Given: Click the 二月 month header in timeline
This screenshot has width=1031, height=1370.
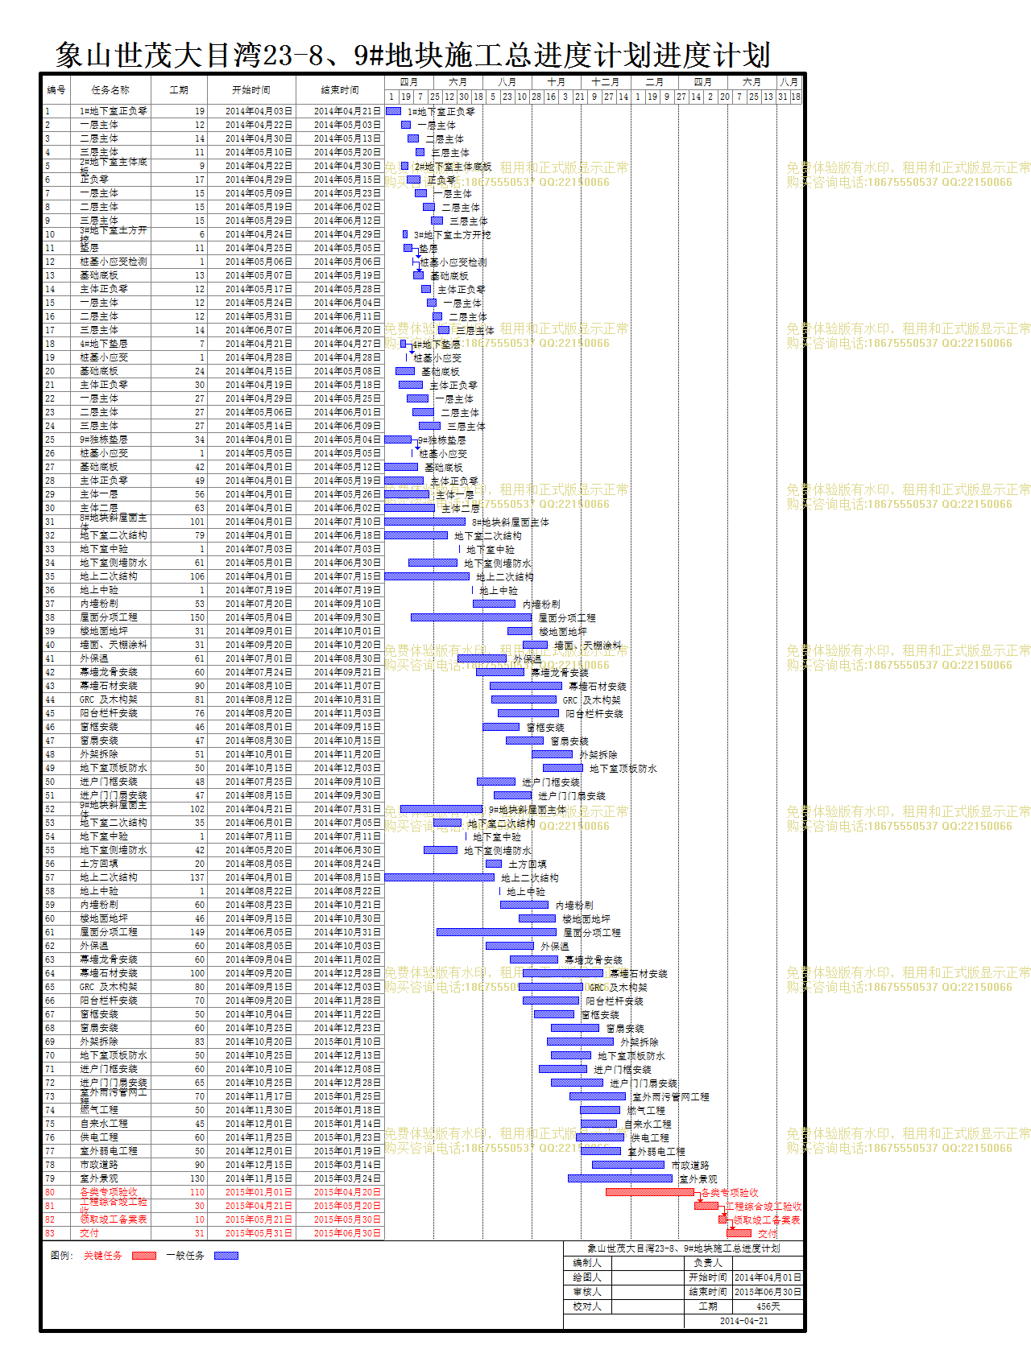Looking at the screenshot, I should (655, 82).
